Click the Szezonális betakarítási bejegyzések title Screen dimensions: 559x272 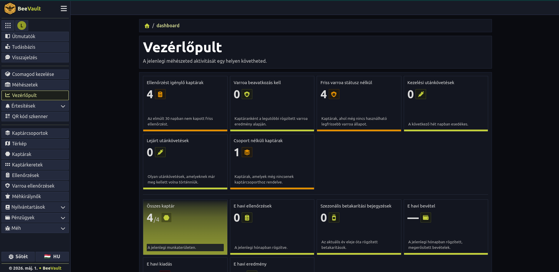coord(356,206)
